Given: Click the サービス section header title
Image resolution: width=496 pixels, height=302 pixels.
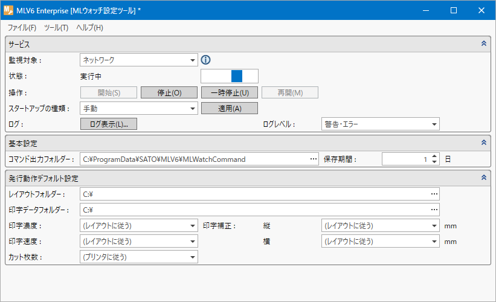Looking at the screenshot, I should 19,44.
